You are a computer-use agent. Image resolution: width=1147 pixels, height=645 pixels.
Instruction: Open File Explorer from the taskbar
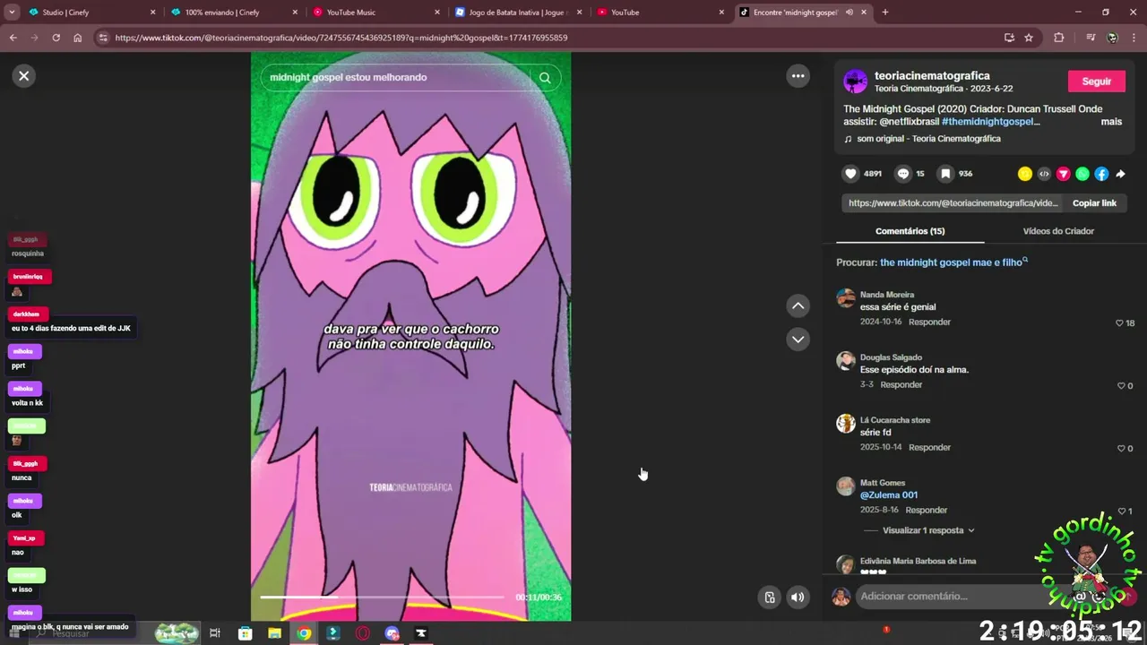click(x=274, y=633)
